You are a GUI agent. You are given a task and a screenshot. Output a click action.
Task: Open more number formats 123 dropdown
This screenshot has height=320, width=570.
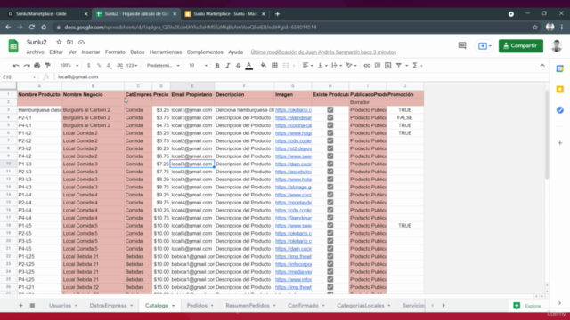(x=132, y=66)
